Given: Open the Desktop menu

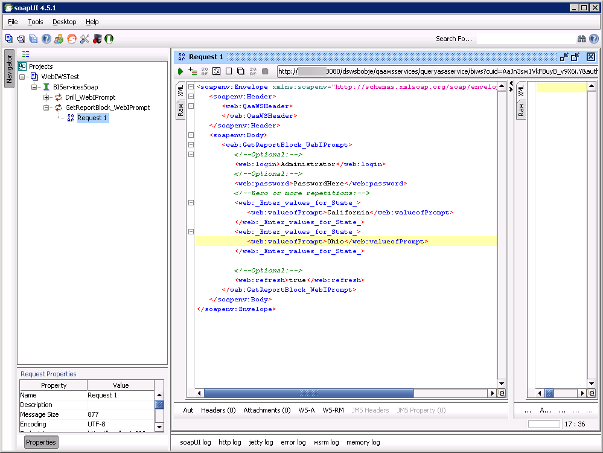Looking at the screenshot, I should tap(64, 22).
